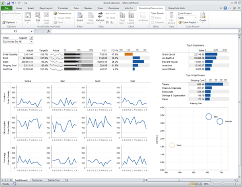Image resolution: width=242 pixels, height=187 pixels.
Task: Expand the Cube Project menu button
Action: click(x=188, y=22)
